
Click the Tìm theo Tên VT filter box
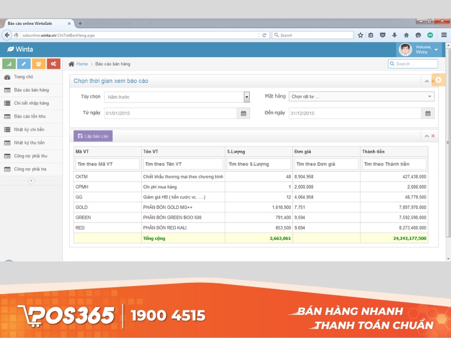tap(183, 164)
